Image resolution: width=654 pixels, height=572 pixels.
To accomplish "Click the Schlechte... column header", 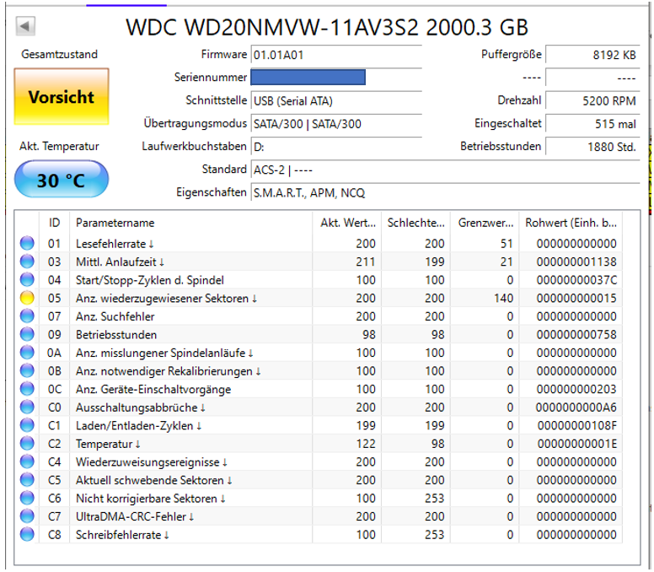I will coord(415,223).
